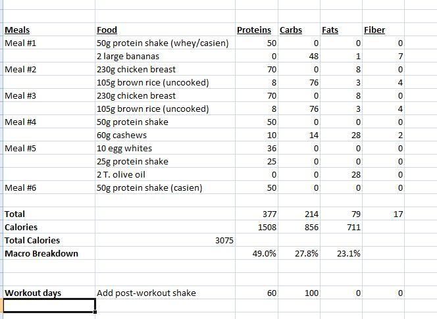Screen dimensions: 437x319
Task: Click the Carbs column header
Action: (x=291, y=30)
